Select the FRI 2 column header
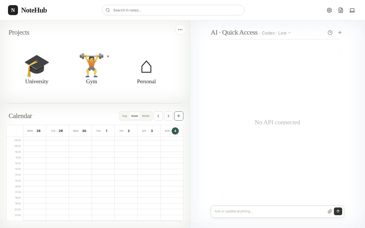This screenshot has width=365, height=228. [x=126, y=131]
